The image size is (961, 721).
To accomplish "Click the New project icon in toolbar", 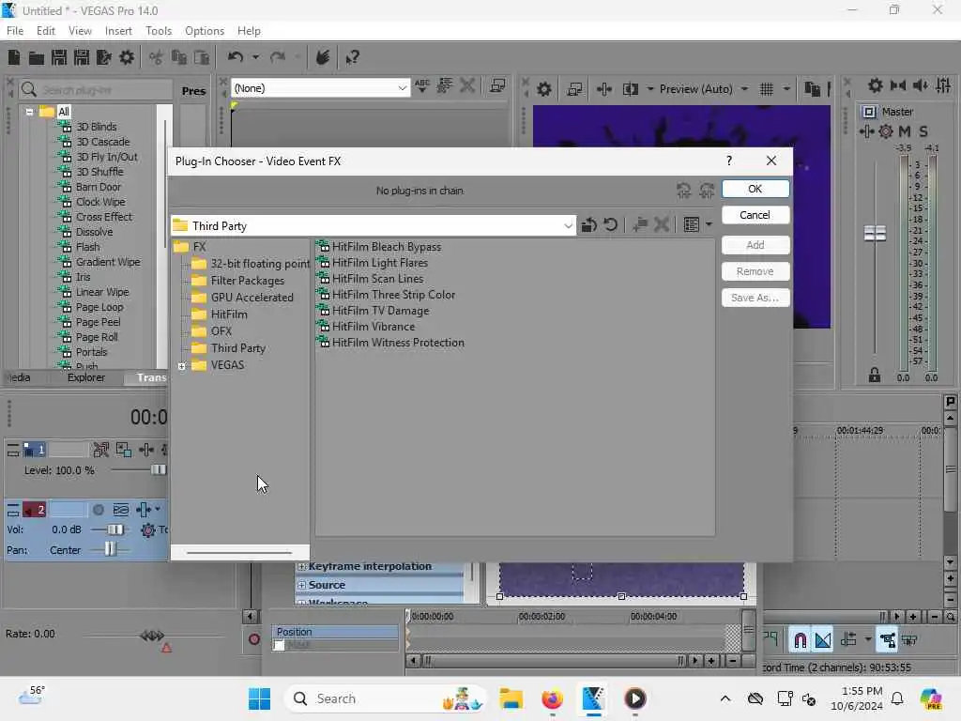I will pos(13,57).
